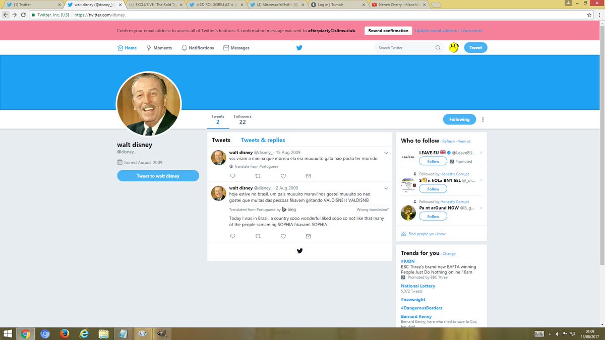The width and height of the screenshot is (605, 340).
Task: Retweet the 2 Aug 2009 tweet
Action: tap(258, 236)
